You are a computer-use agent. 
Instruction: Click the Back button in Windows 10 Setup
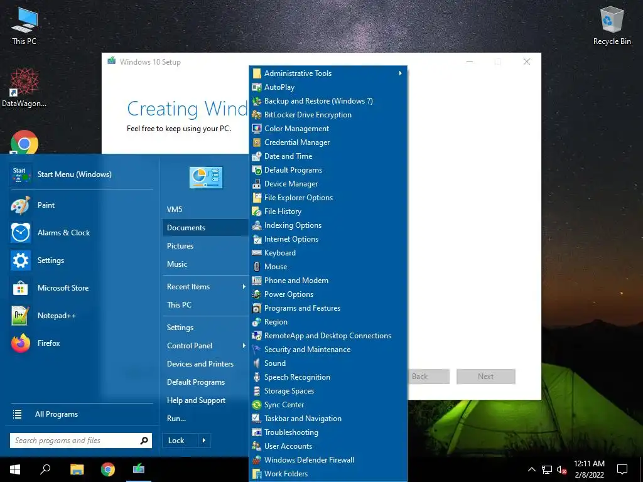pos(429,377)
